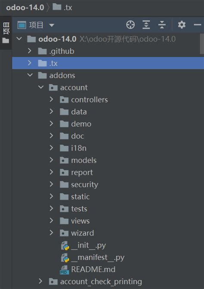Click the Expand All toolbar icon

click(146, 25)
